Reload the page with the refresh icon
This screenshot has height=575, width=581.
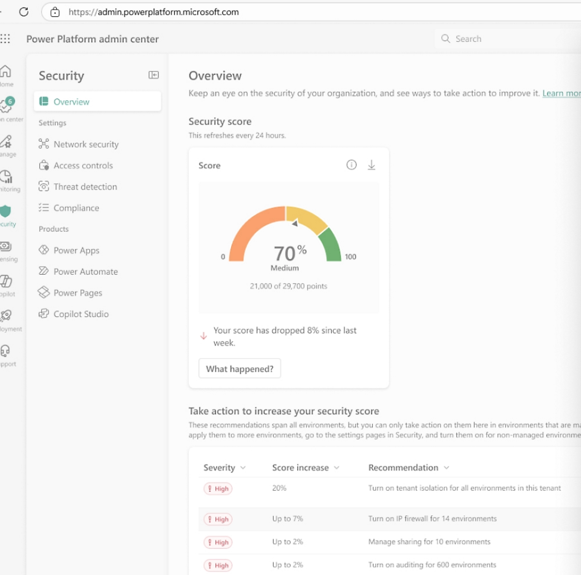coord(24,12)
